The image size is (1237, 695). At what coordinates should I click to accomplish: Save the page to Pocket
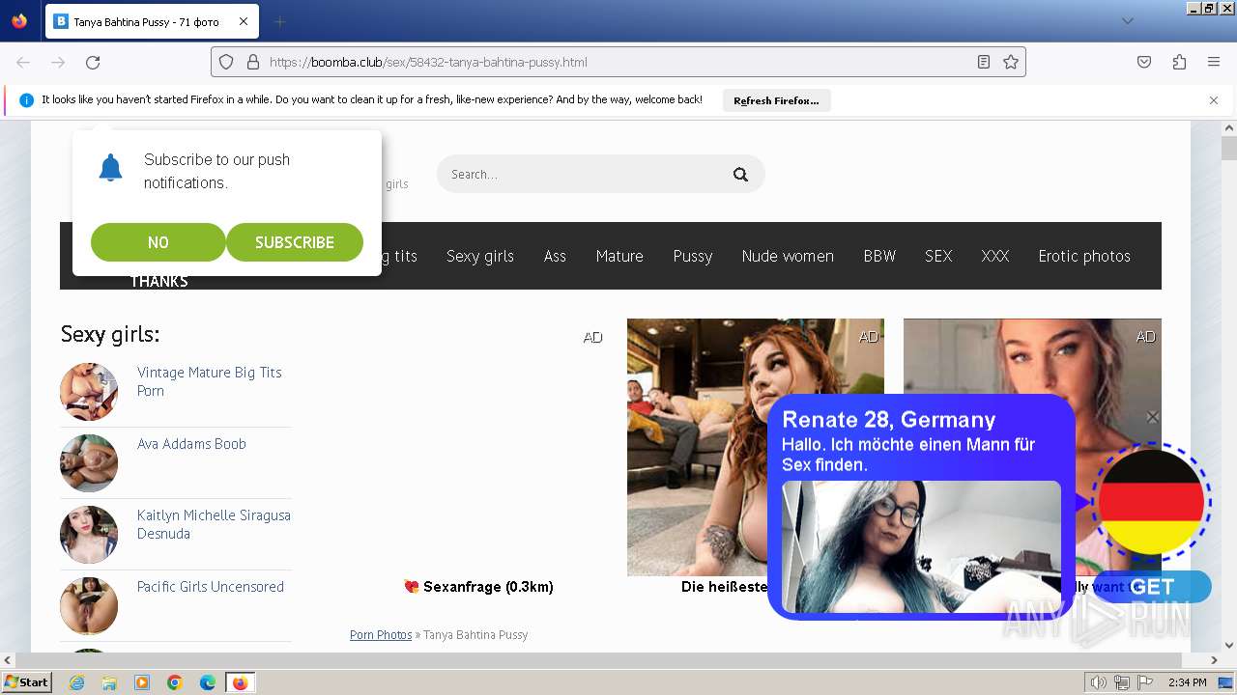1144,62
